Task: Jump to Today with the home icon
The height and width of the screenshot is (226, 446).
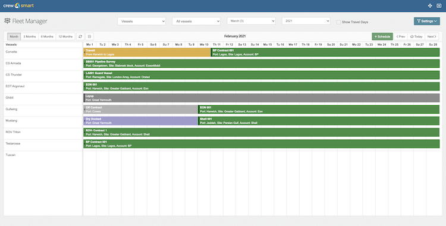Action: (416, 36)
